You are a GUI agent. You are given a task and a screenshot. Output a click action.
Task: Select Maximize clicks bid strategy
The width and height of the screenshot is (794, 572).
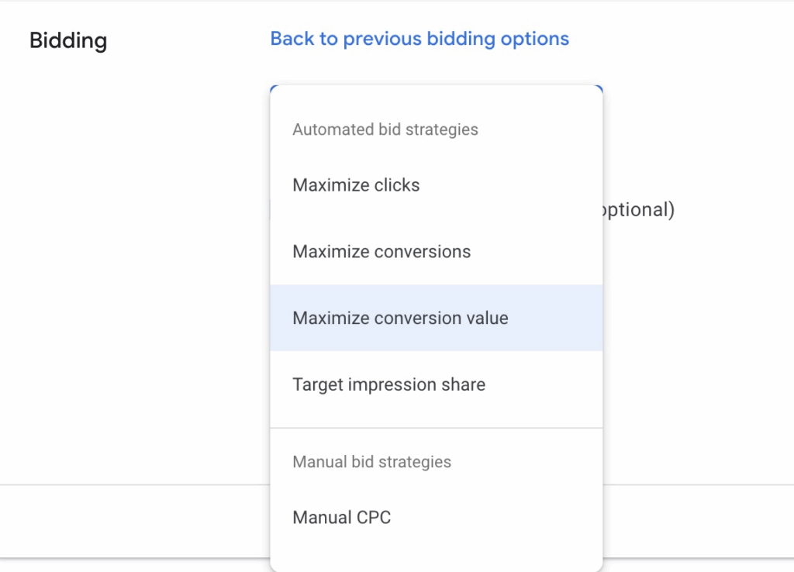[356, 185]
